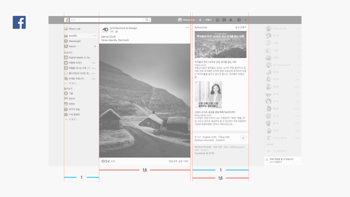Select English (US) language link

tap(209, 137)
